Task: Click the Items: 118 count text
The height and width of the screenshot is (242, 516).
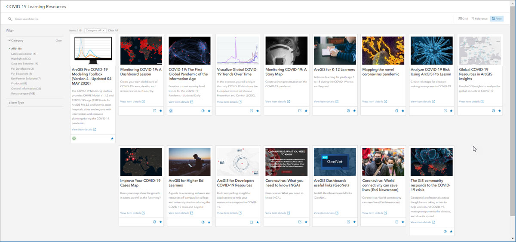Action: [76, 31]
